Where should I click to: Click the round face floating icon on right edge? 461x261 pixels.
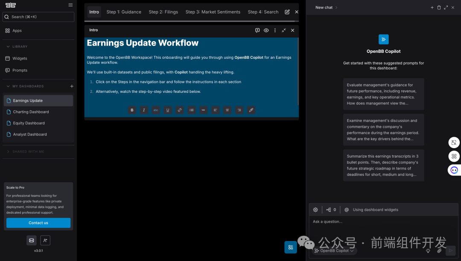point(454,170)
